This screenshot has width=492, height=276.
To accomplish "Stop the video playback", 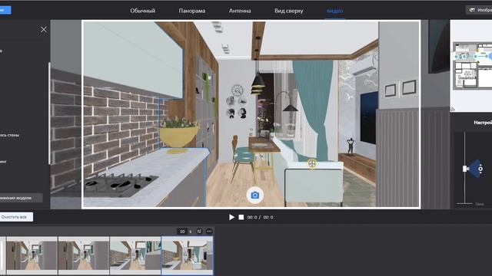I will [241, 217].
